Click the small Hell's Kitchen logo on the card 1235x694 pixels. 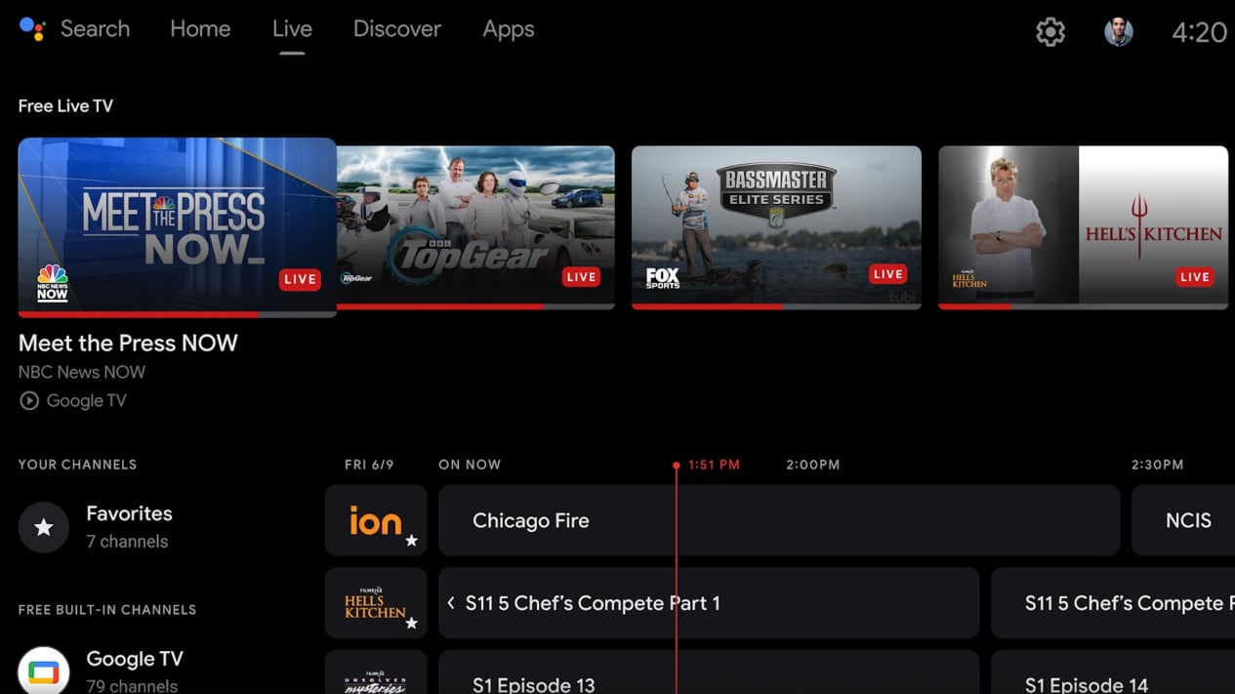[x=968, y=278]
